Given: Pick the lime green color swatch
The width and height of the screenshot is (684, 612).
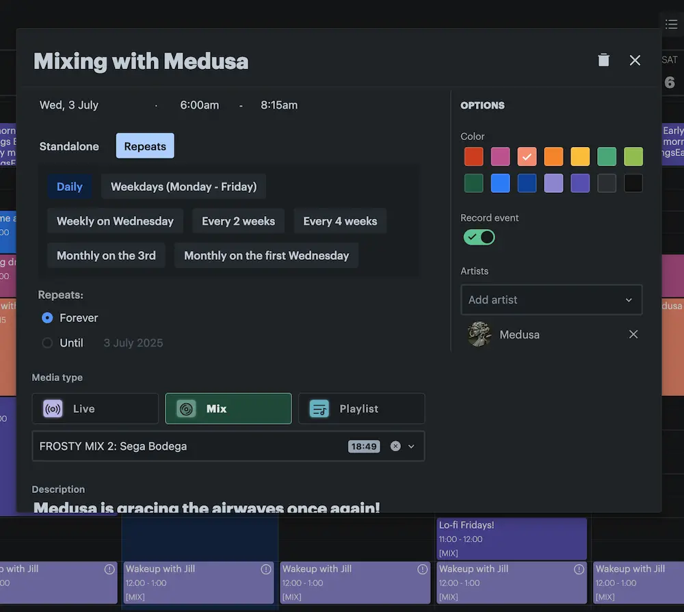Looking at the screenshot, I should (x=633, y=157).
